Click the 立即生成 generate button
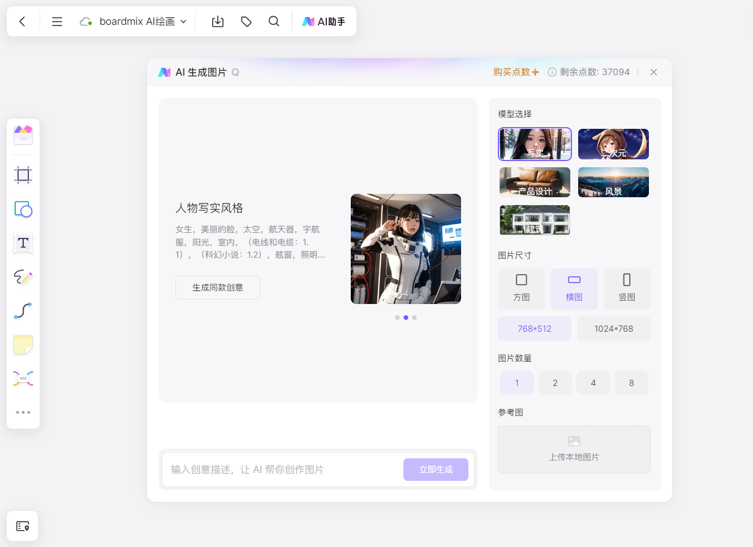 tap(436, 470)
